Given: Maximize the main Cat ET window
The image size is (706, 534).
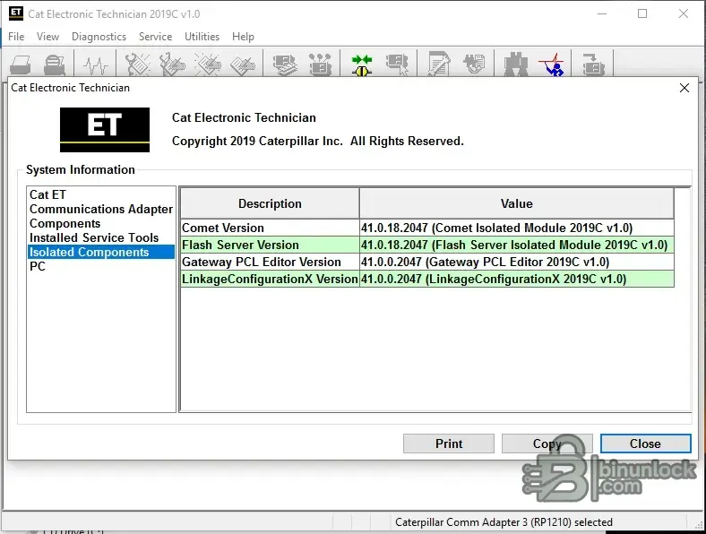Looking at the screenshot, I should tap(642, 13).
